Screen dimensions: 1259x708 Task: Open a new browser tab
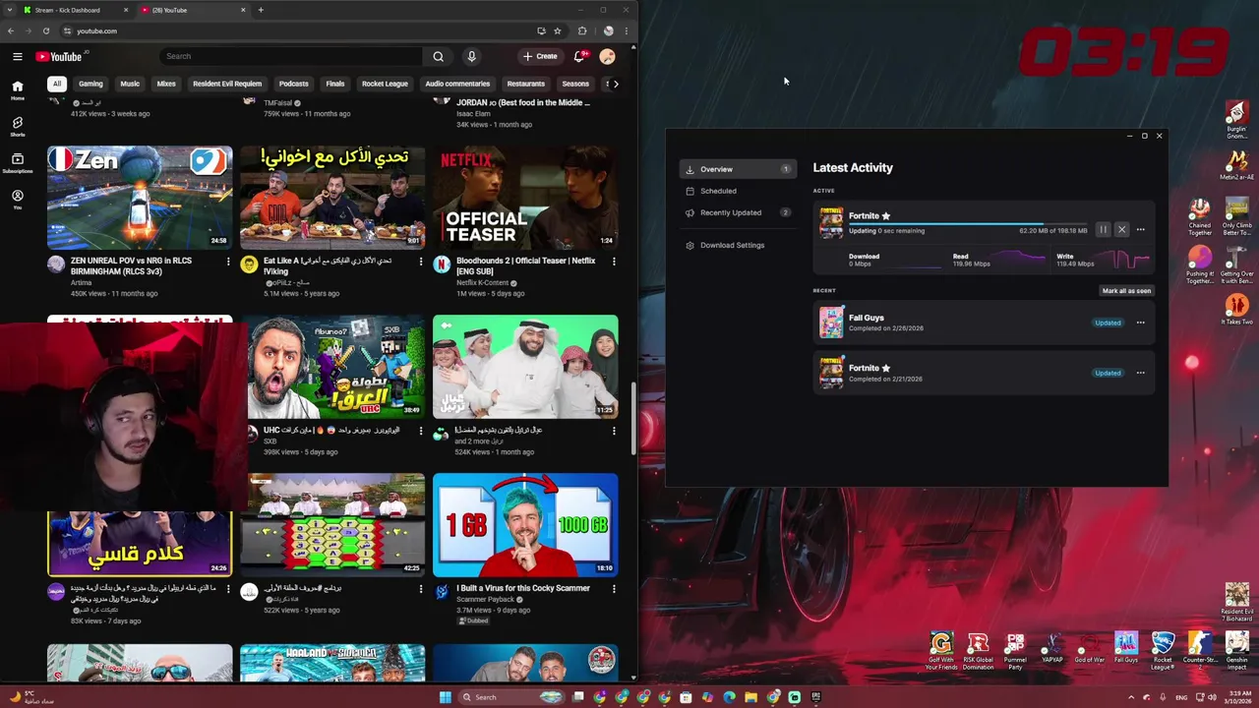pyautogui.click(x=261, y=10)
